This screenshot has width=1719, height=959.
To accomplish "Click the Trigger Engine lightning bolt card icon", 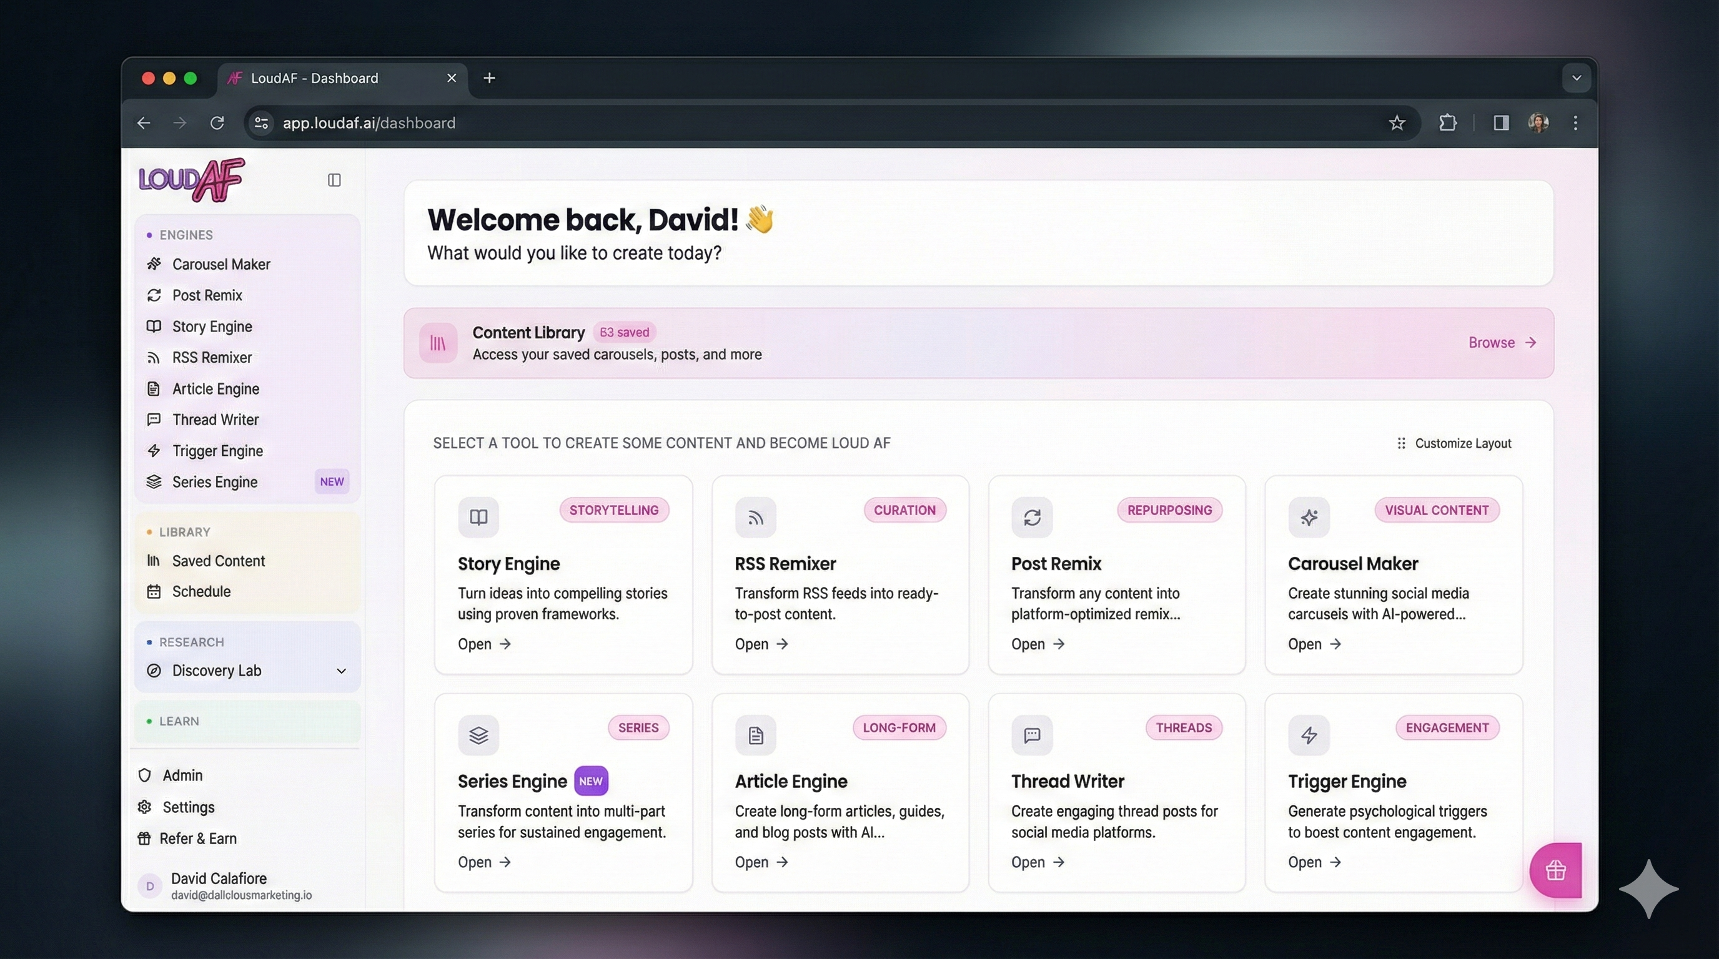I will (1309, 735).
